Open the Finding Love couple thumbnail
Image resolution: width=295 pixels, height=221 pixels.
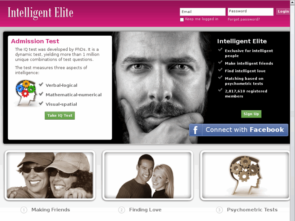click(x=148, y=175)
